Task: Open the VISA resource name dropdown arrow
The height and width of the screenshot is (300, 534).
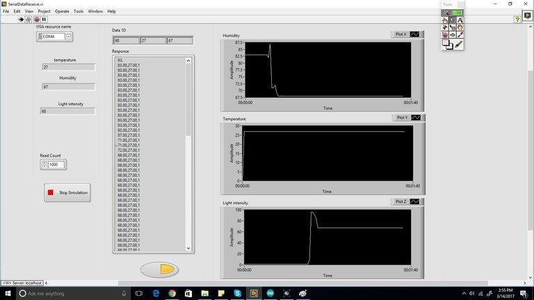Action: tap(69, 36)
